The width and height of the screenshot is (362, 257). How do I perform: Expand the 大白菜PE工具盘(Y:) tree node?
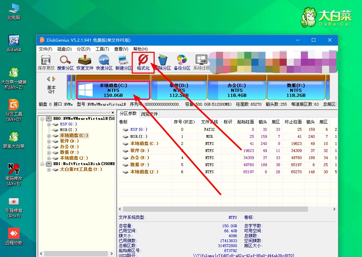[49, 169]
